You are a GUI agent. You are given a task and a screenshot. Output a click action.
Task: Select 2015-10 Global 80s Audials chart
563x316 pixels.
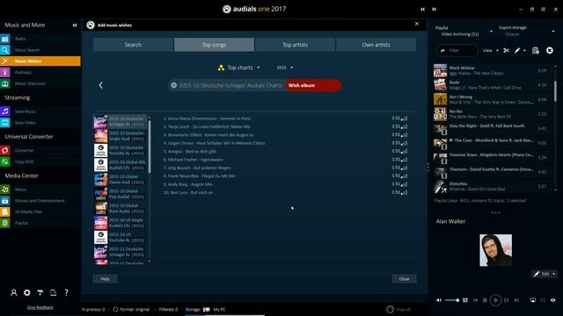[120, 165]
